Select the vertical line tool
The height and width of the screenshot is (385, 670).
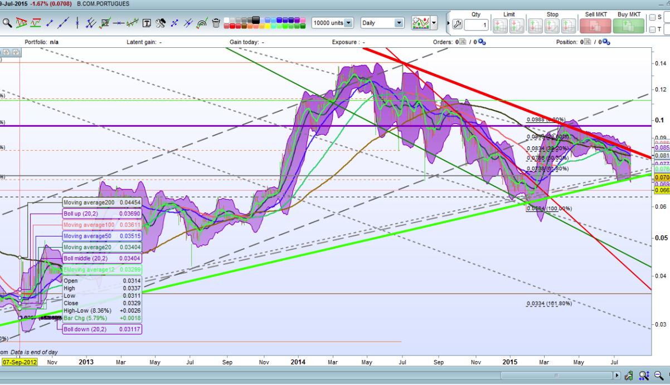coord(77,23)
